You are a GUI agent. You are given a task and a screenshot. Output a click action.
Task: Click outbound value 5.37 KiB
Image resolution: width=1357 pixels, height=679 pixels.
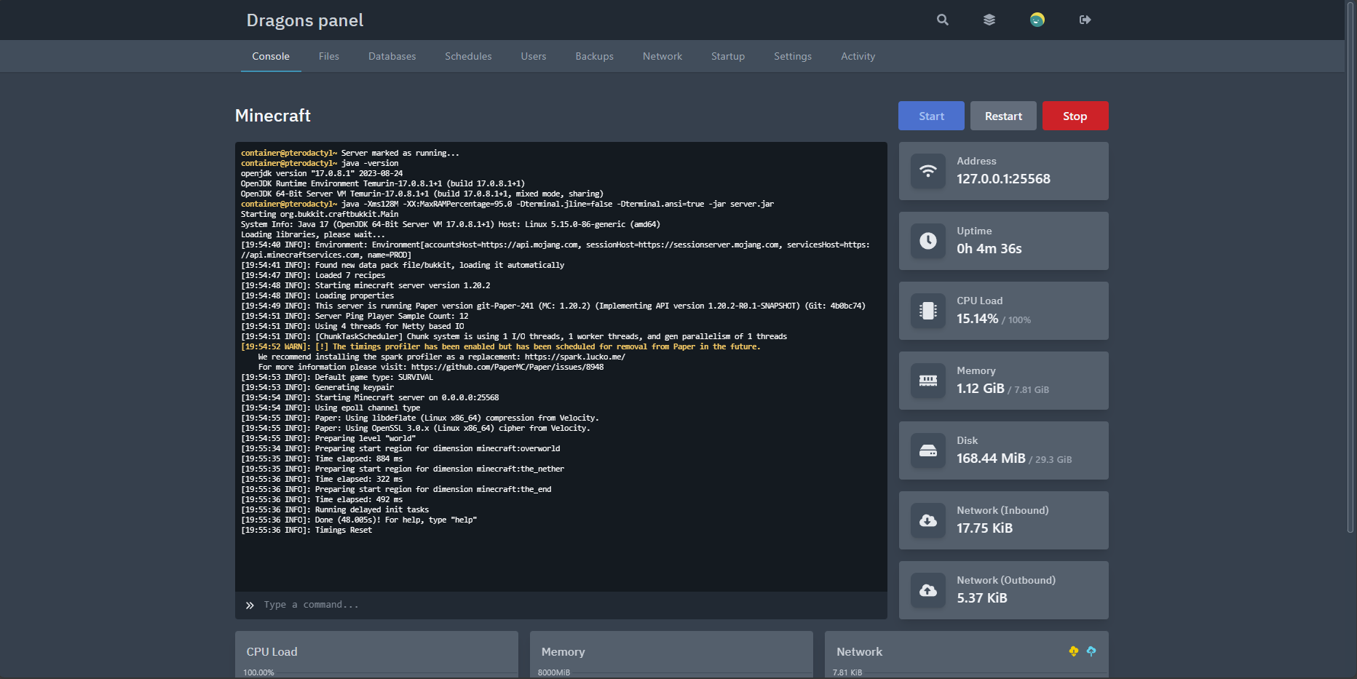[982, 598]
